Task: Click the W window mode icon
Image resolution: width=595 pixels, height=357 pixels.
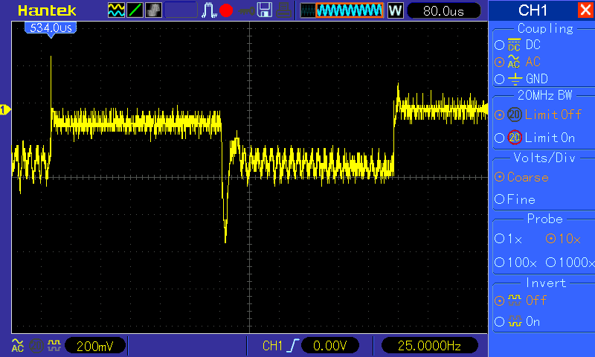Action: [x=395, y=10]
